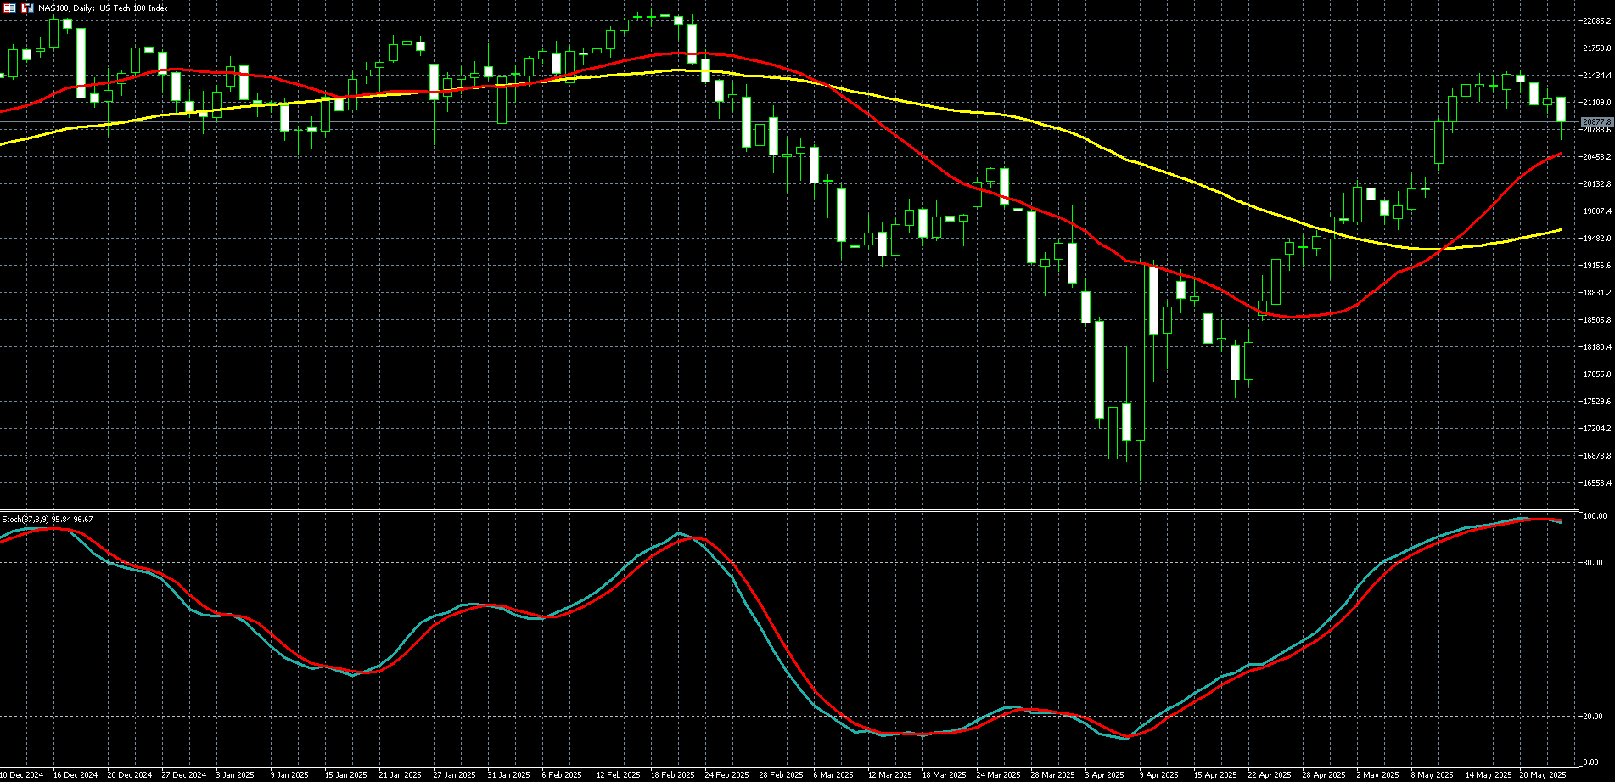Image resolution: width=1615 pixels, height=782 pixels.
Task: Click the red table-layout icon before the chart title
Action: coord(10,8)
